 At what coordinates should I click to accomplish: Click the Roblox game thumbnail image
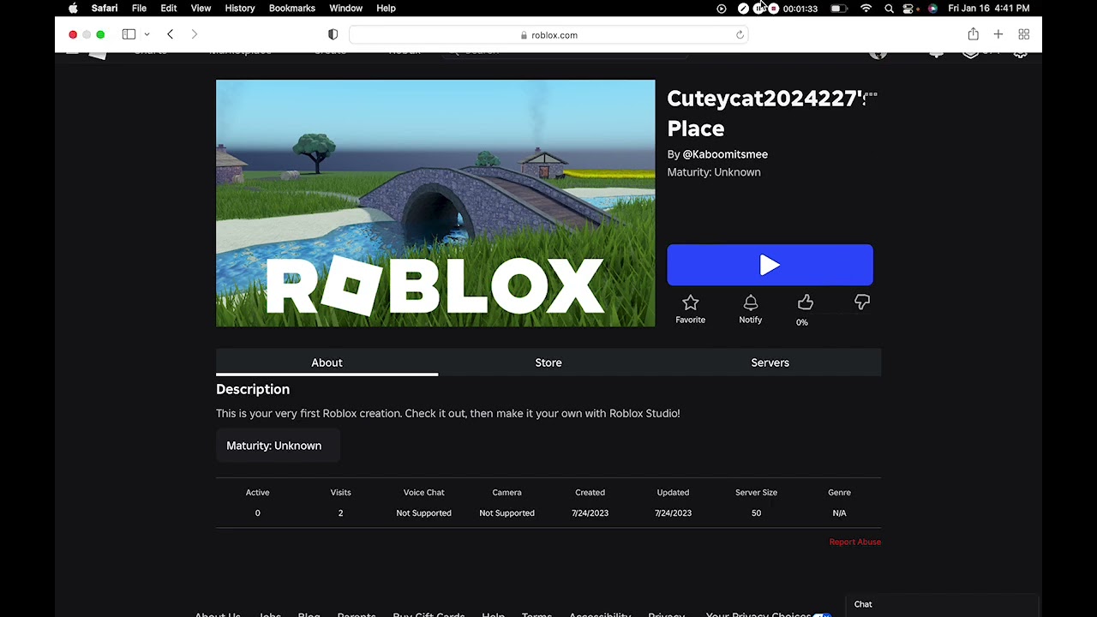[x=435, y=203]
